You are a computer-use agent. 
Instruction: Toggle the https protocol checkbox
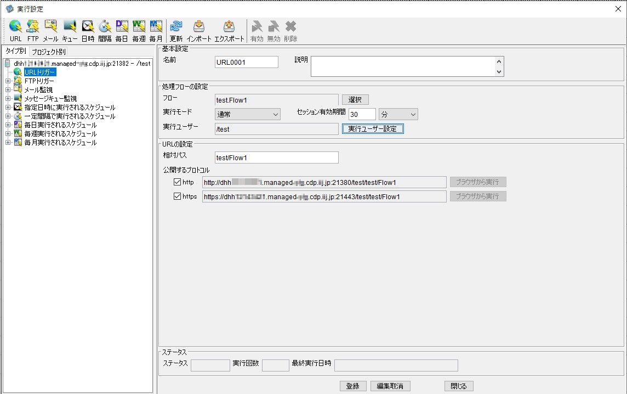pyautogui.click(x=177, y=196)
